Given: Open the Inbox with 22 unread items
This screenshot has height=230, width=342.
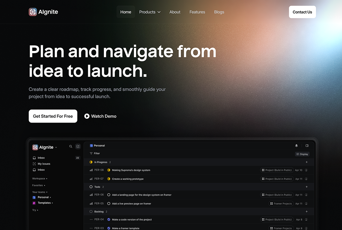Looking at the screenshot, I should (40, 158).
